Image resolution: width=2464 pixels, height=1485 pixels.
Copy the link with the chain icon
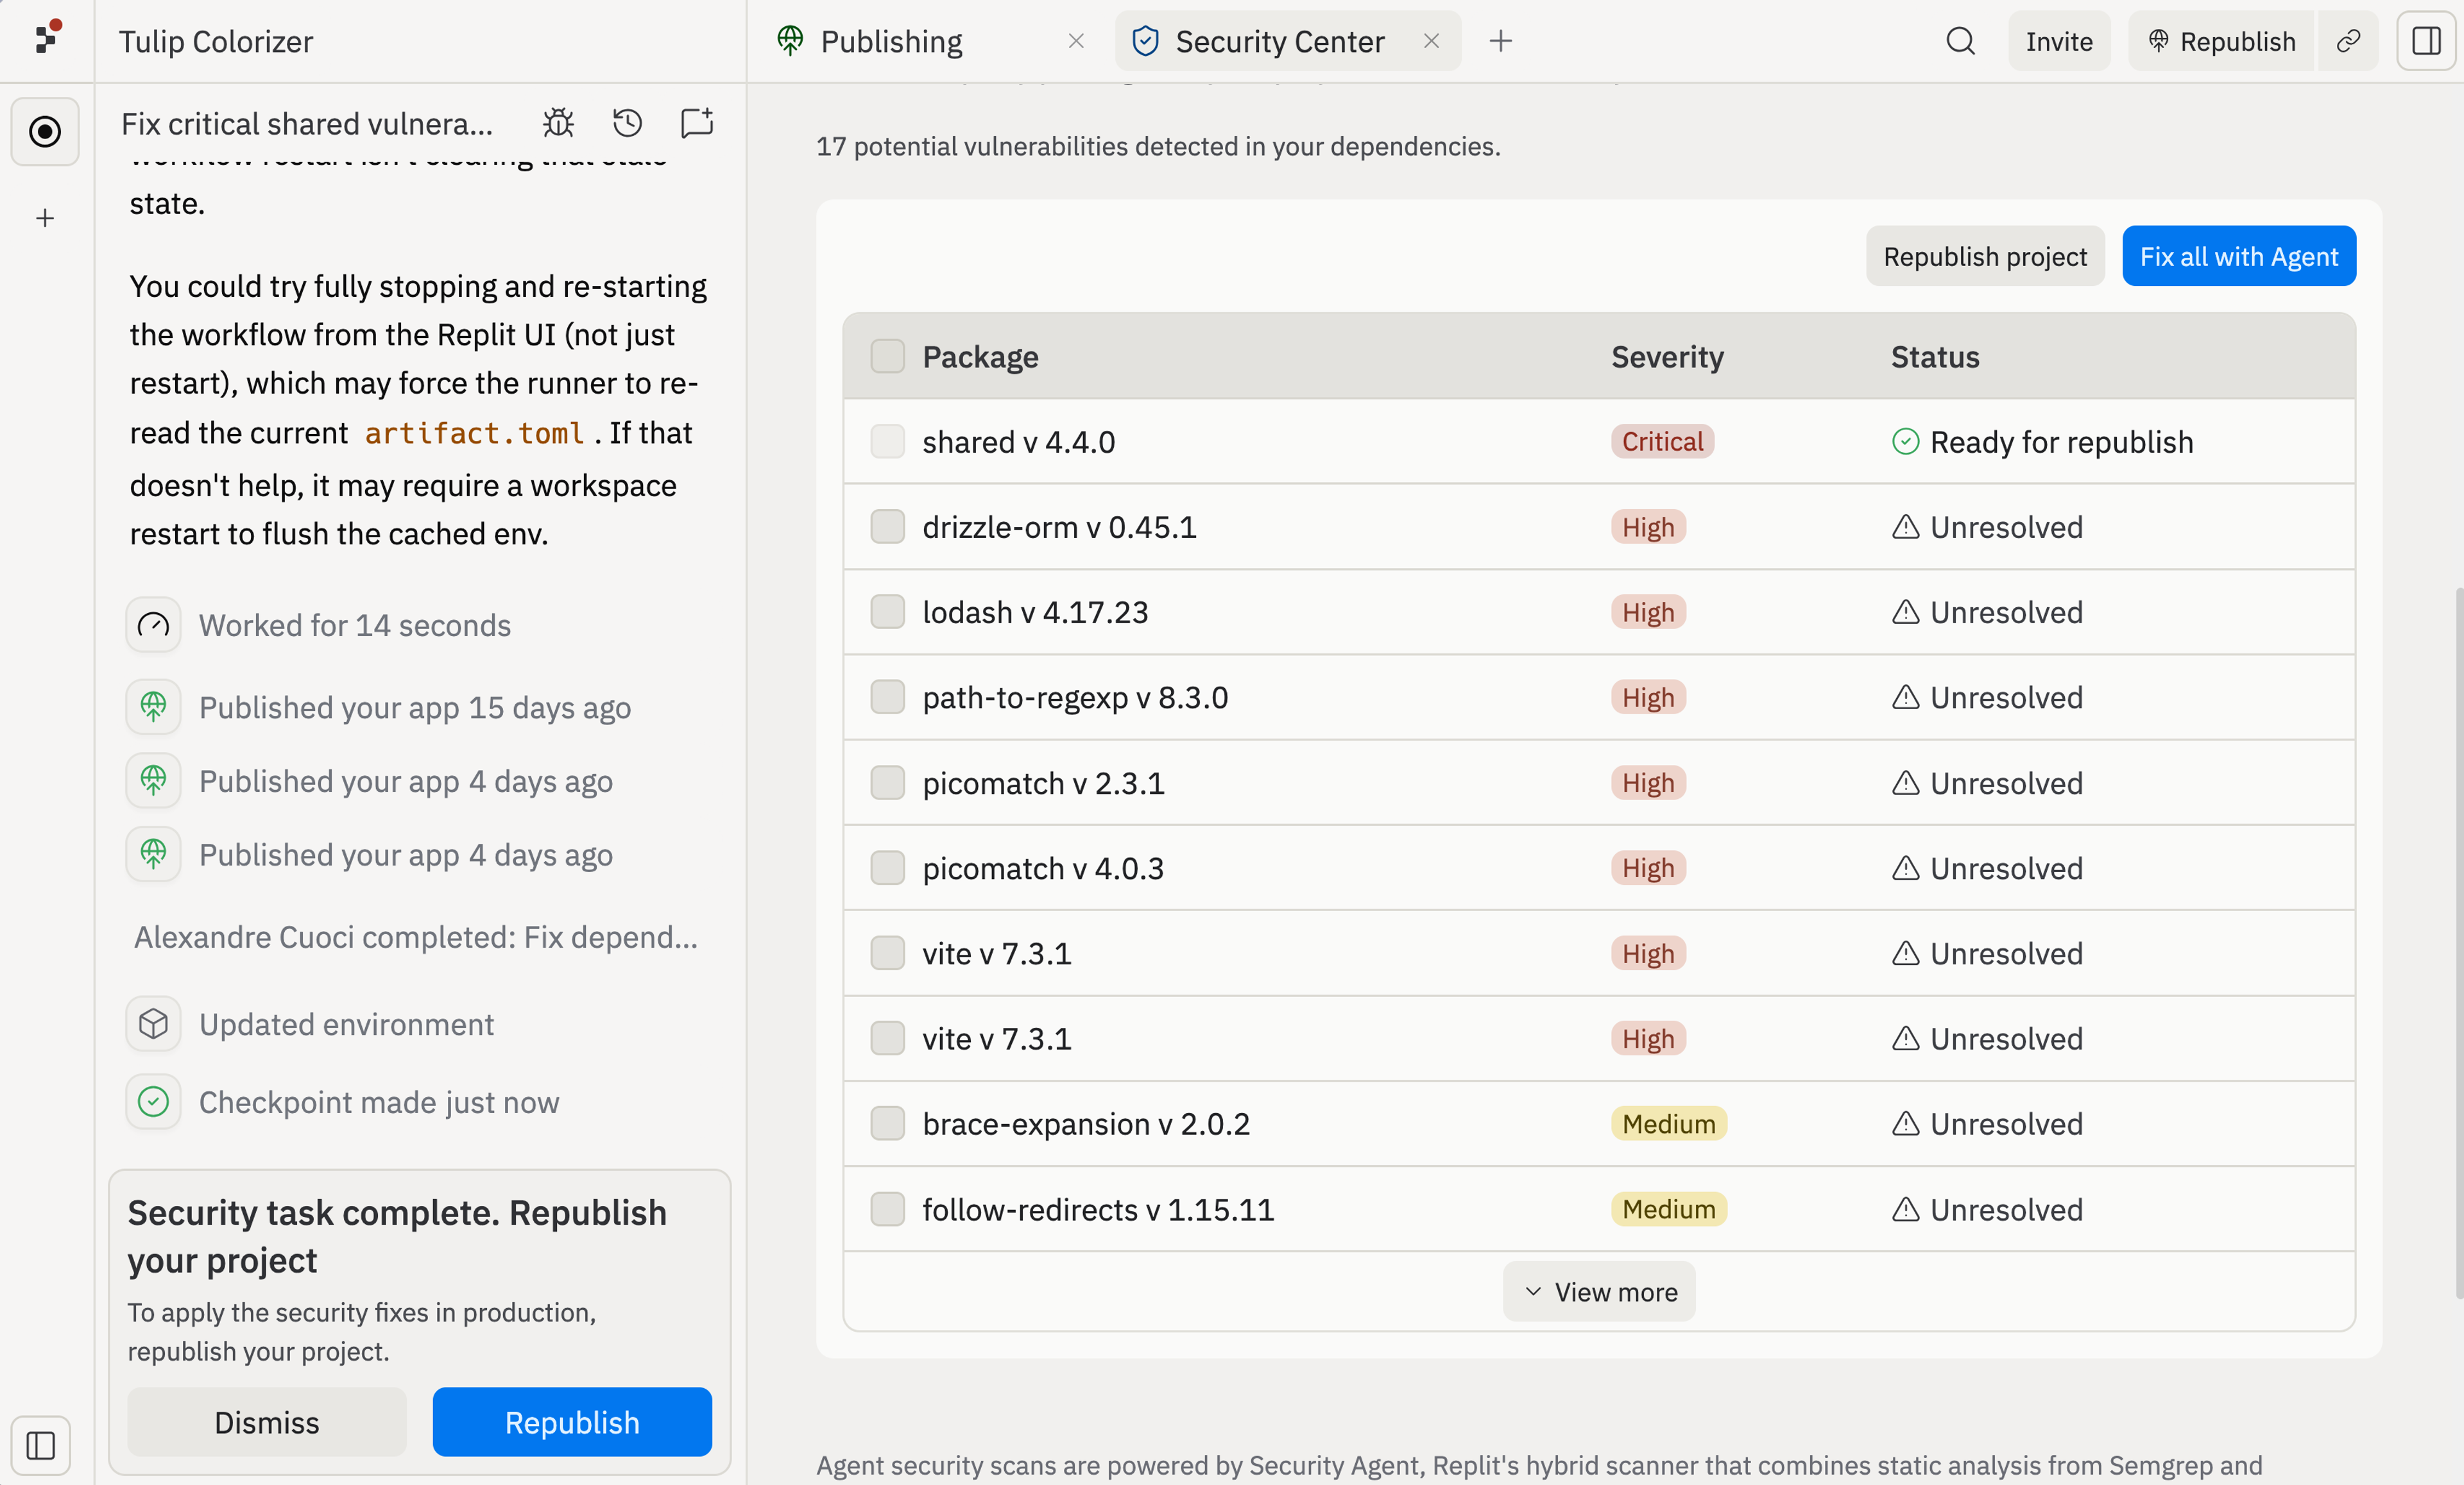pyautogui.click(x=2348, y=41)
